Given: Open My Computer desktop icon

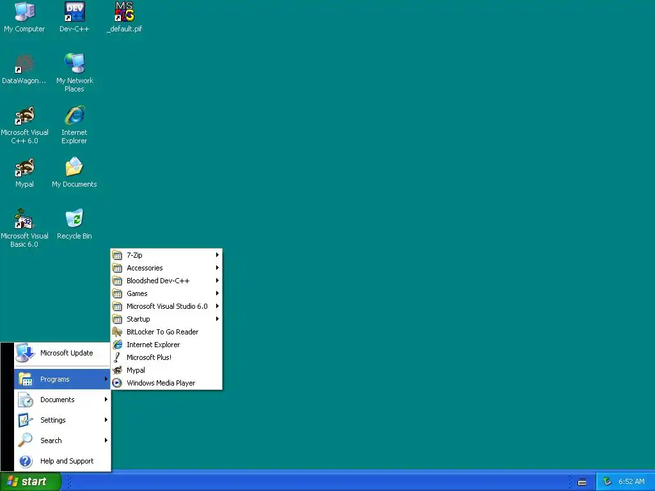Looking at the screenshot, I should [24, 17].
